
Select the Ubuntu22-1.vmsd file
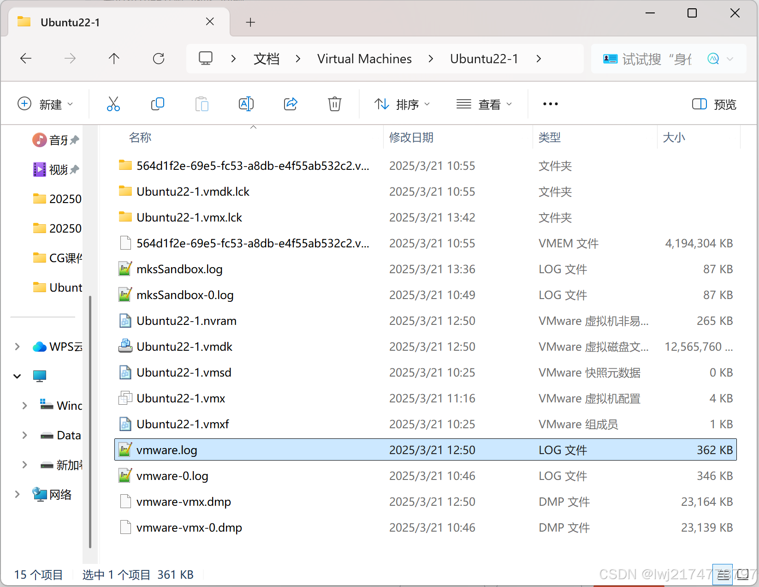(425, 372)
